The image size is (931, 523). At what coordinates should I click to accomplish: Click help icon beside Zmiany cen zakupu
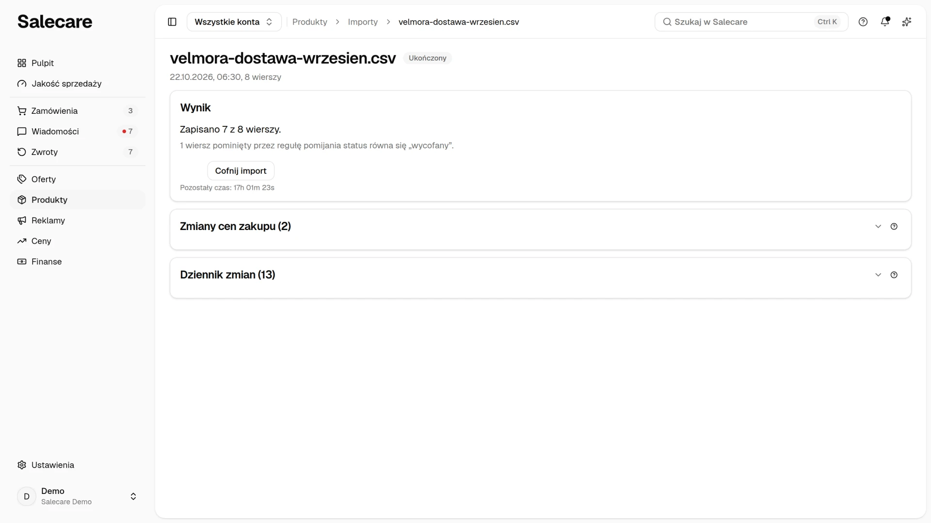pos(894,227)
